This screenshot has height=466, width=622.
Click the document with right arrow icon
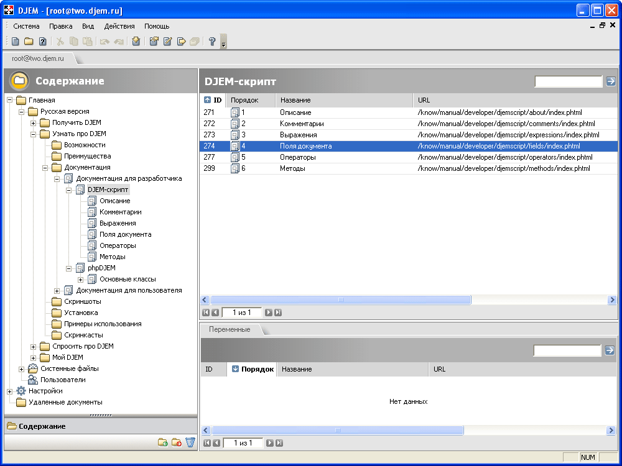tap(181, 41)
